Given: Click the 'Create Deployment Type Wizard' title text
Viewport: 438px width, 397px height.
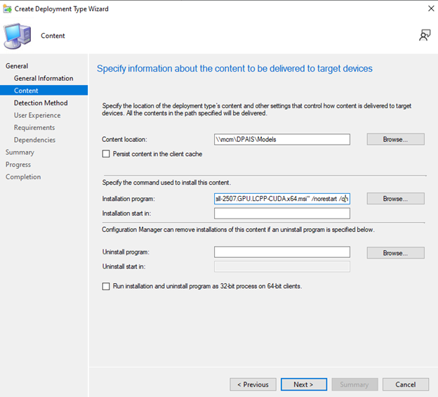Looking at the screenshot, I should point(62,9).
